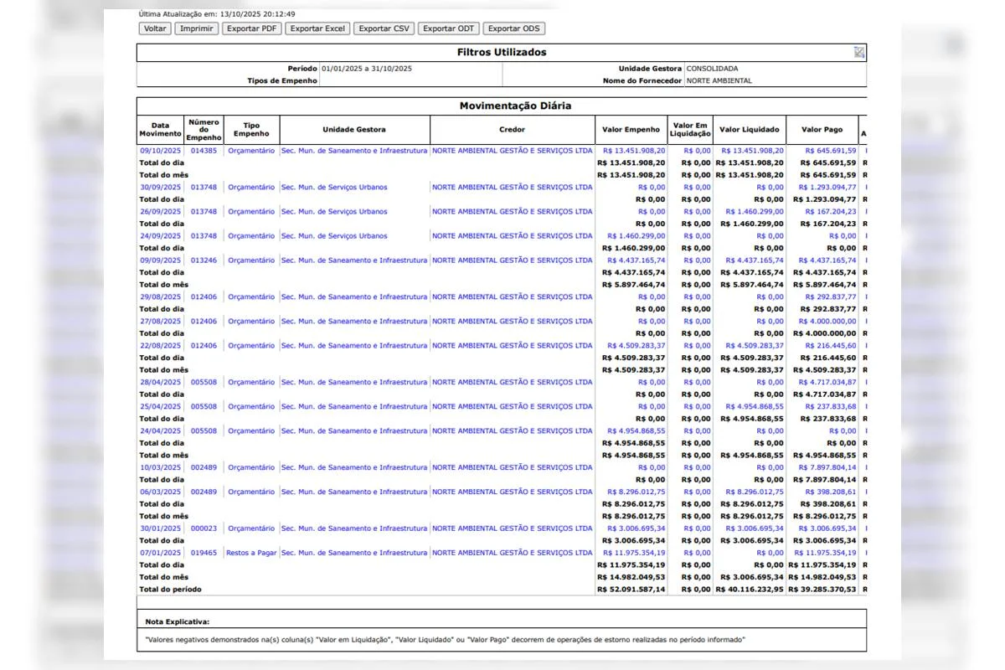Export data with Exportar CSV
1005x670 pixels.
(x=384, y=28)
